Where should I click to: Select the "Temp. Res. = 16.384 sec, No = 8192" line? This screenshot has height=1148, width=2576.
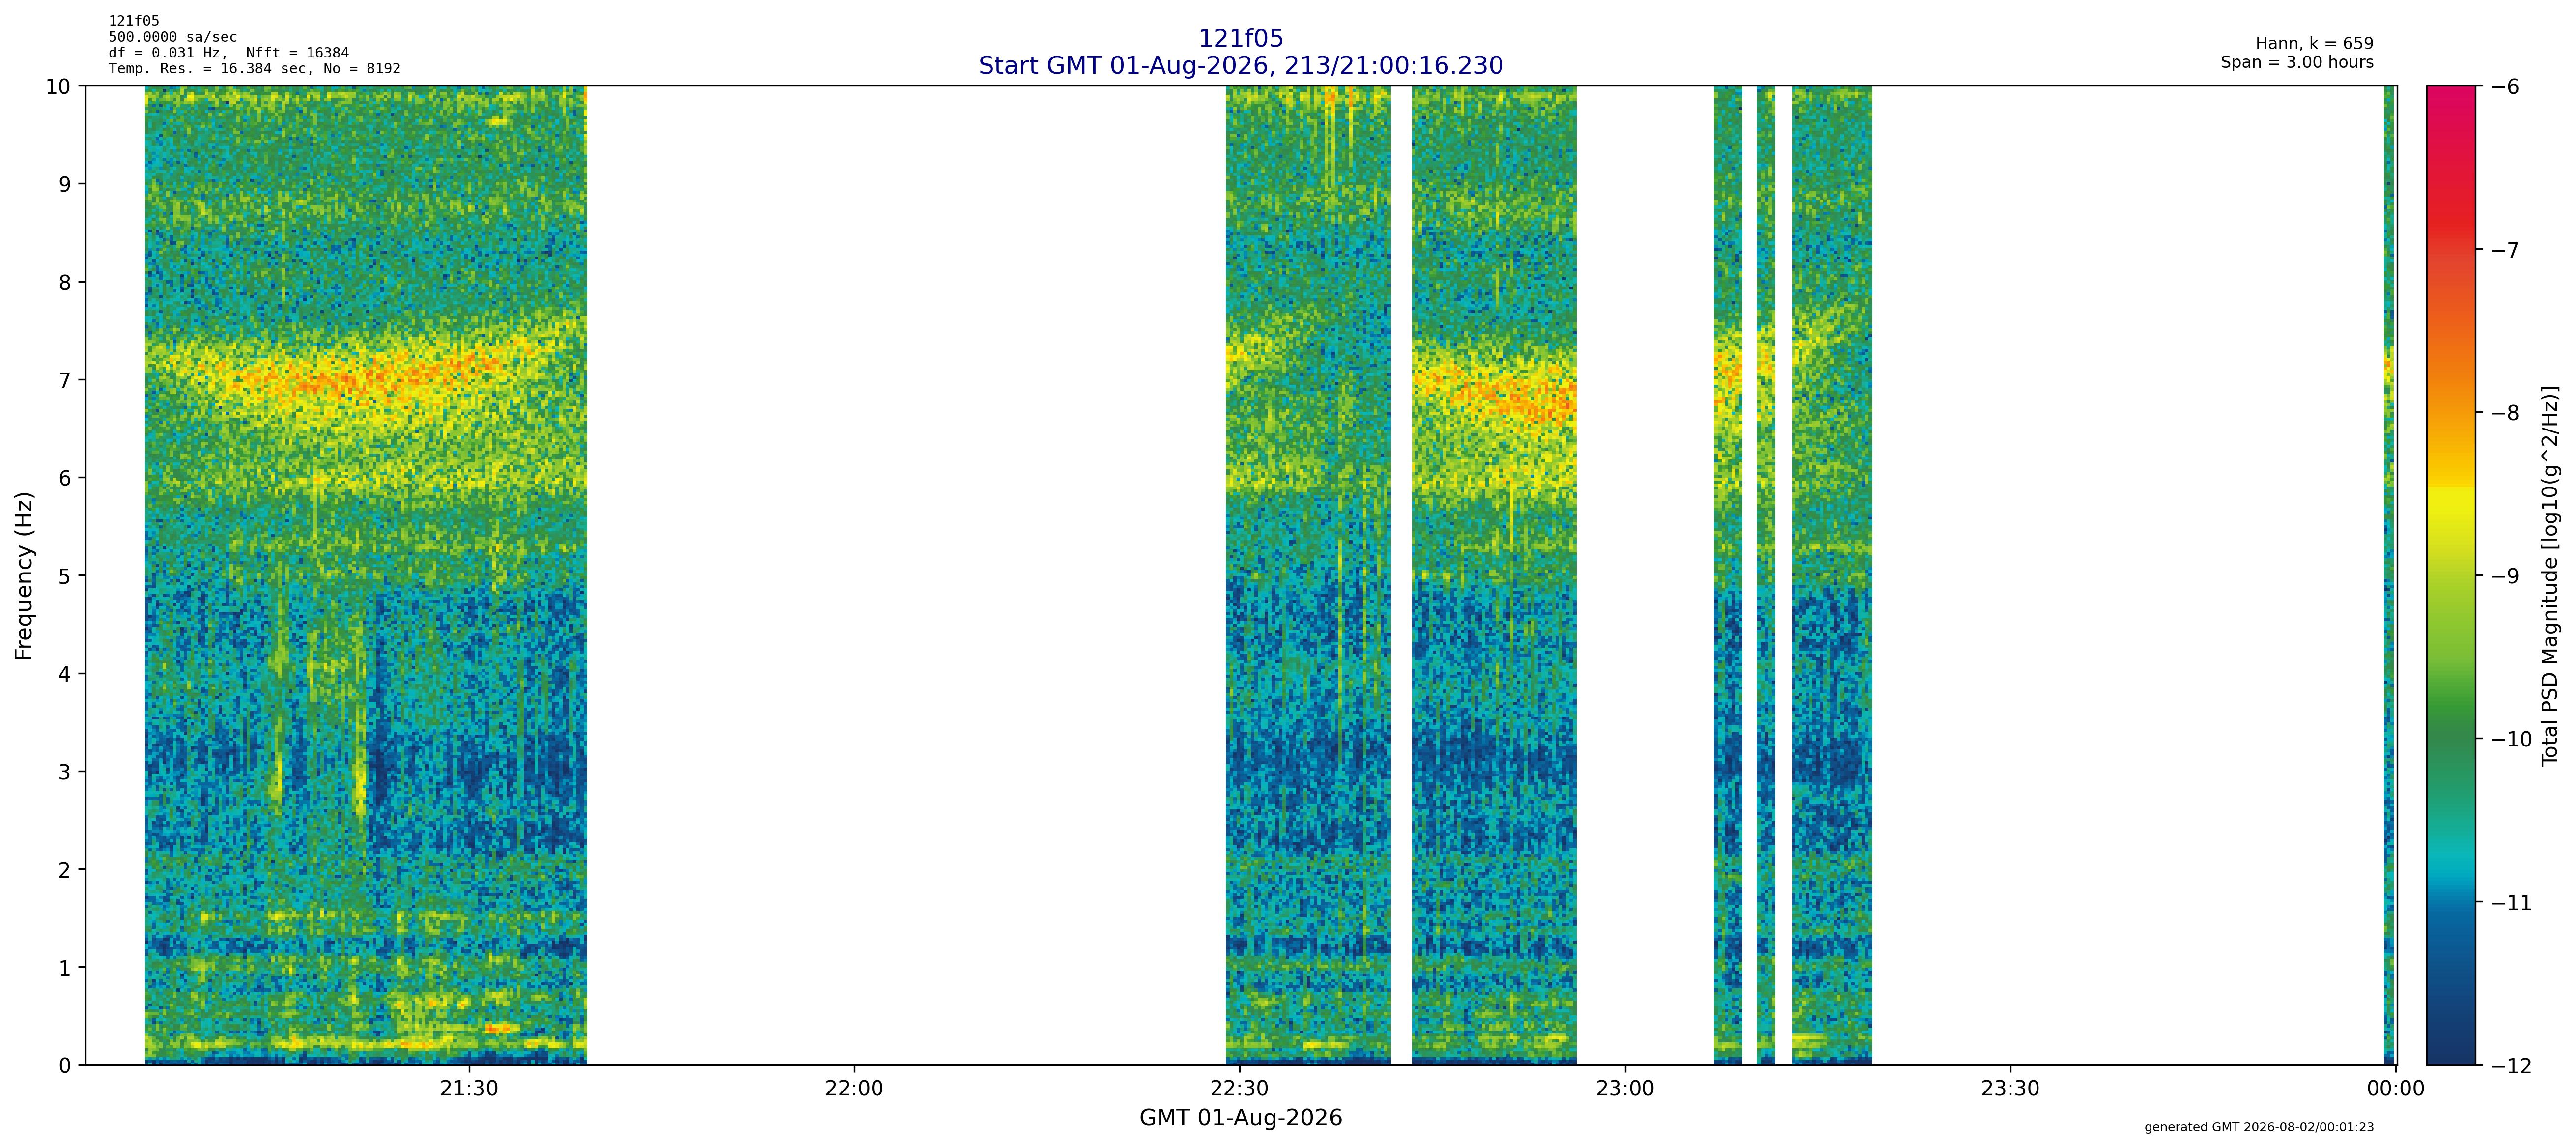point(255,69)
